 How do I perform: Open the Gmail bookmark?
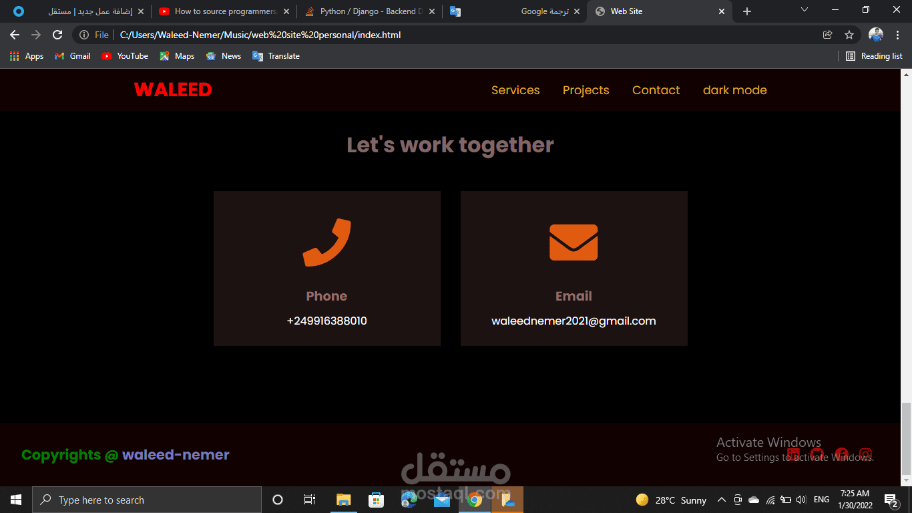(72, 56)
